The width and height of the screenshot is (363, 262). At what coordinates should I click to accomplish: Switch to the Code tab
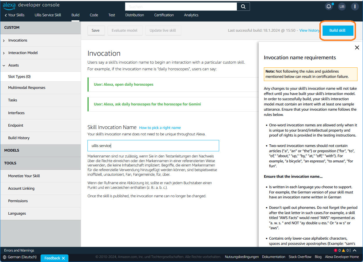tap(94, 15)
